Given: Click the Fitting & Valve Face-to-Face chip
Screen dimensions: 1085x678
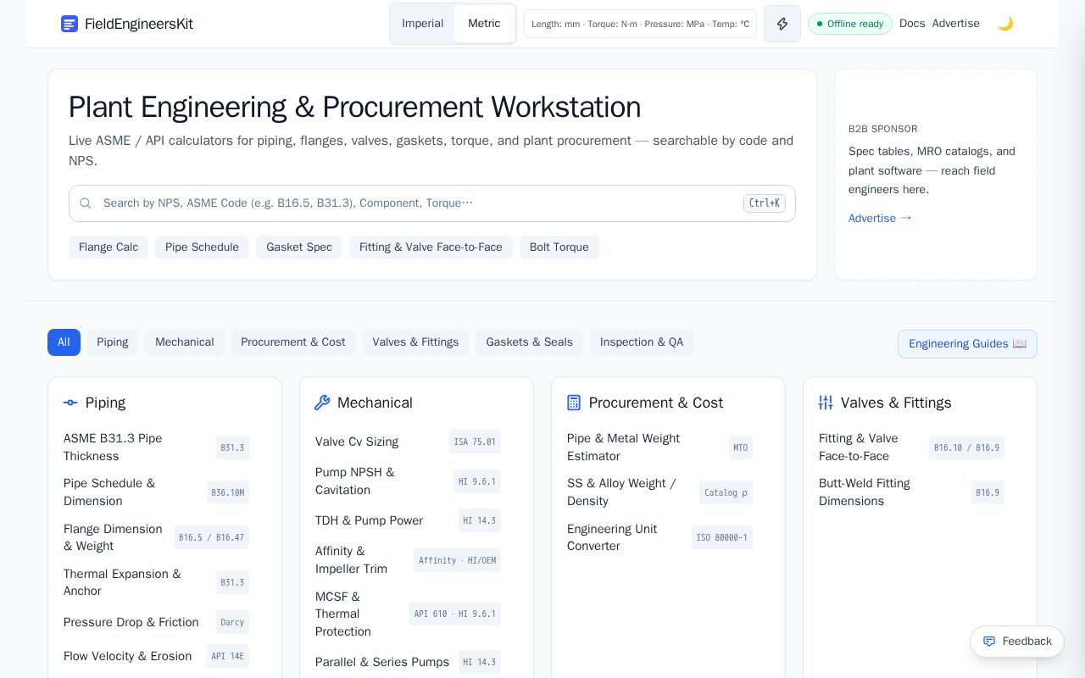Looking at the screenshot, I should pos(431,247).
